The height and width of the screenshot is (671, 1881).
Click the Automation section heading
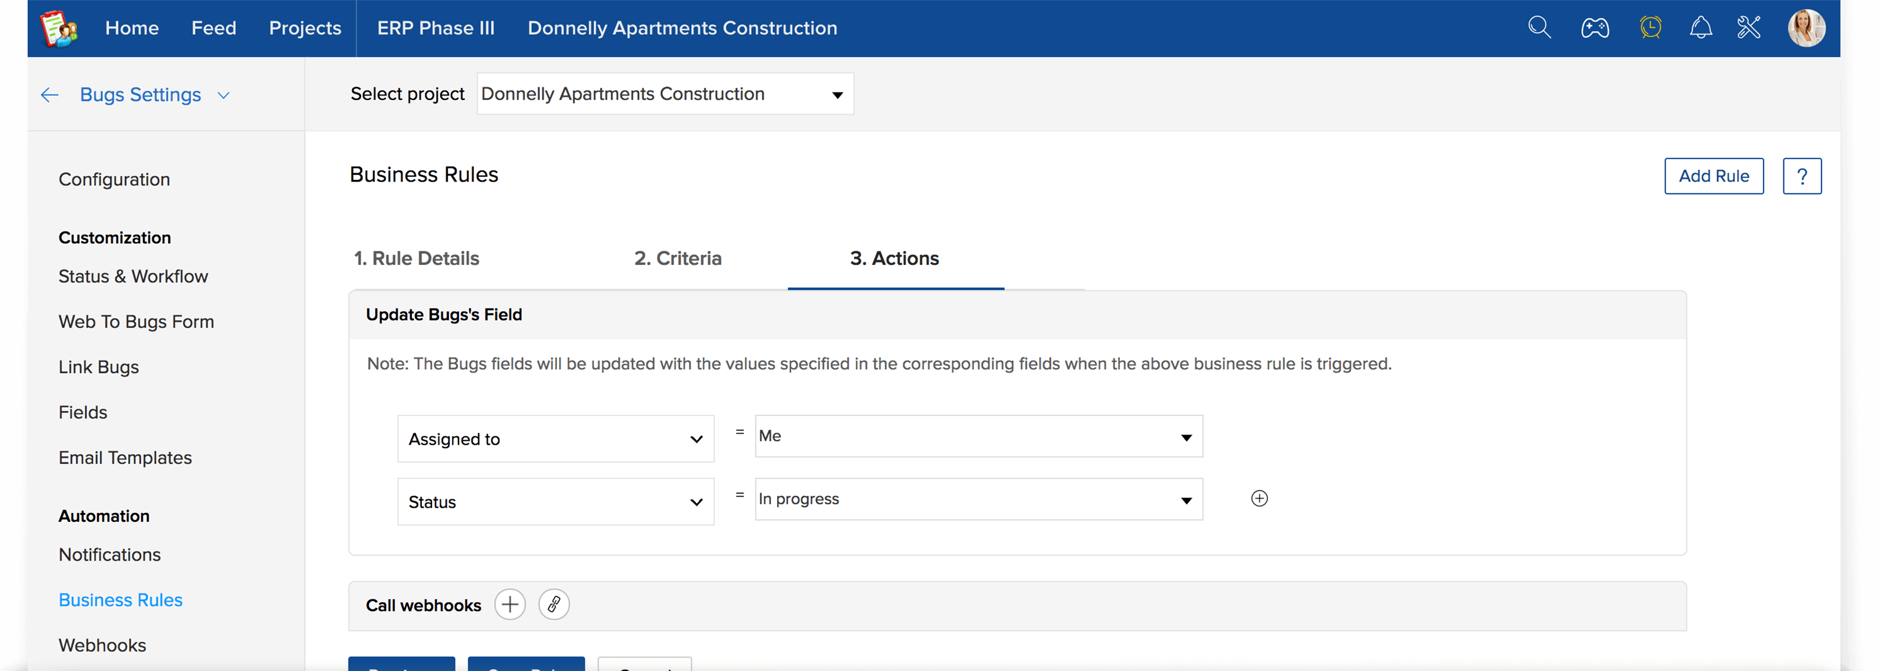click(103, 516)
